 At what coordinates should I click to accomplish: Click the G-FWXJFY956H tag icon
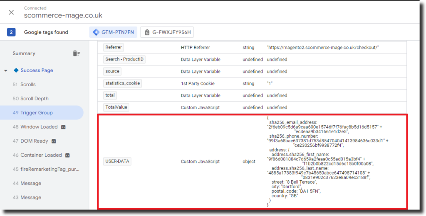click(147, 32)
